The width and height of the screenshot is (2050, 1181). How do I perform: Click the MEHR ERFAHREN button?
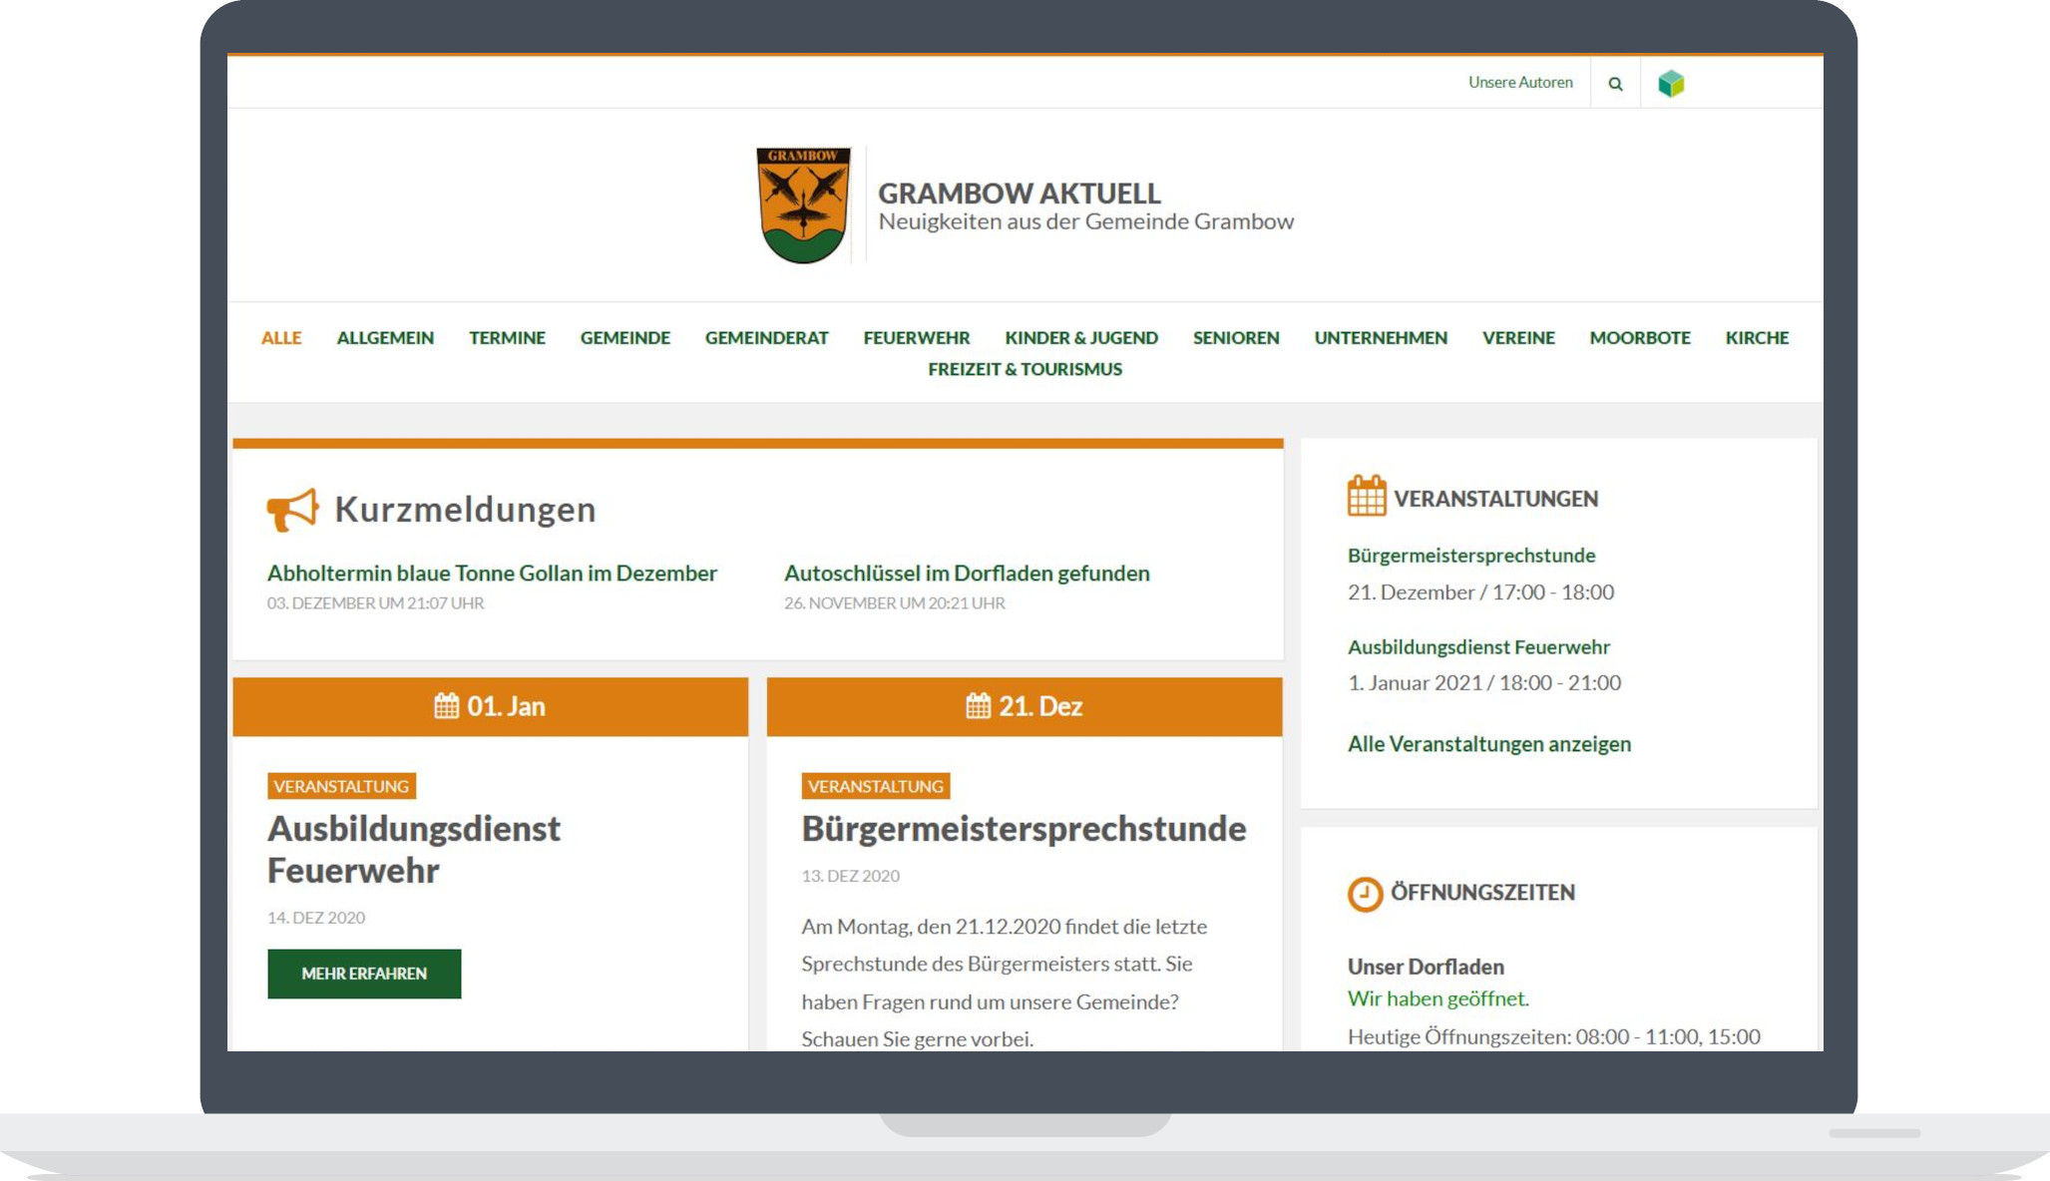(364, 974)
